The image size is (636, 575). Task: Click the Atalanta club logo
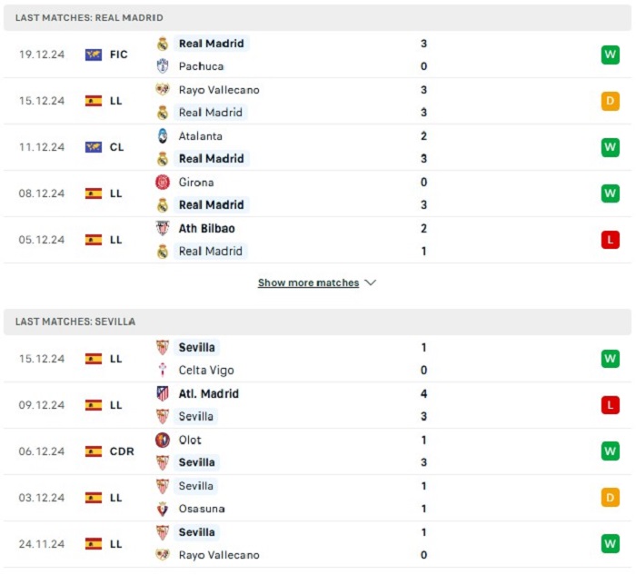point(162,135)
